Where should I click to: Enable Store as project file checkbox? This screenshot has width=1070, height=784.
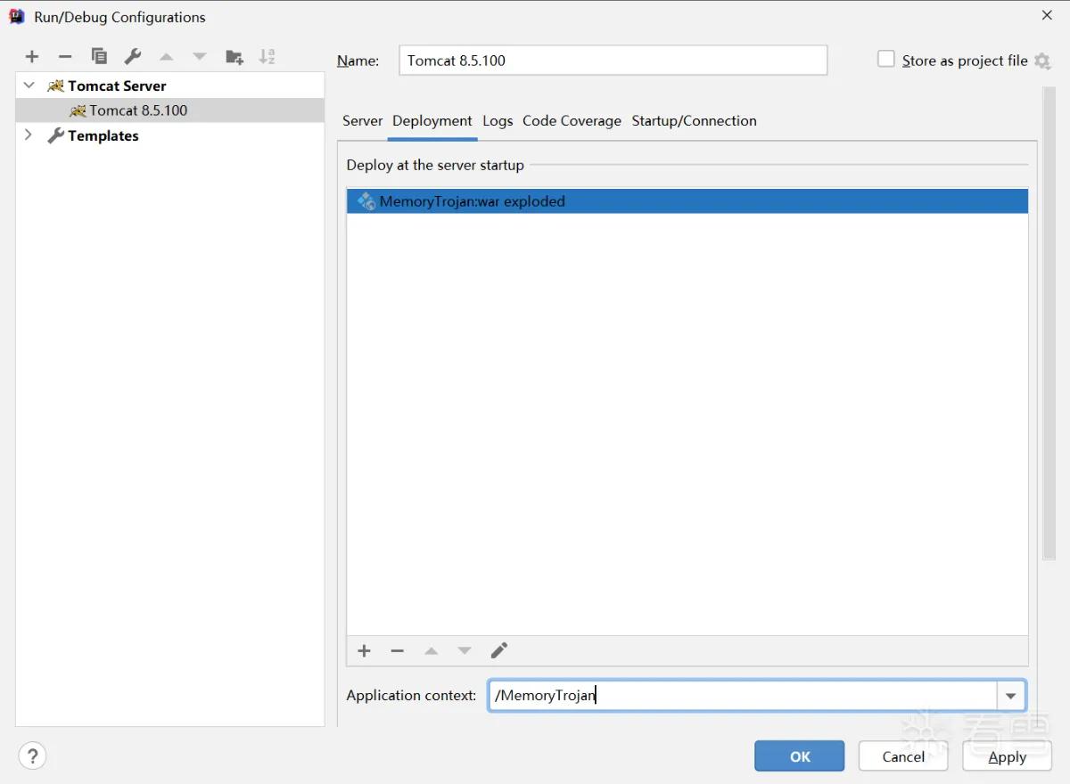[885, 59]
